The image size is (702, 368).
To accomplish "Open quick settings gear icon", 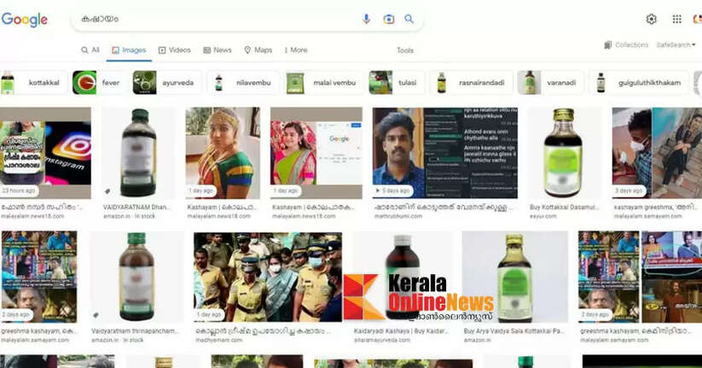I will 651,19.
